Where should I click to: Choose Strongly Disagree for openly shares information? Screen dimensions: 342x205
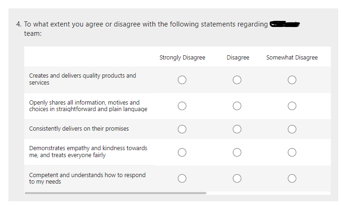[182, 106]
